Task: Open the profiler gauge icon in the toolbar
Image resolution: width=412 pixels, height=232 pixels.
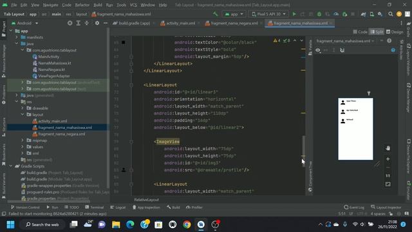Action: tap(336, 14)
